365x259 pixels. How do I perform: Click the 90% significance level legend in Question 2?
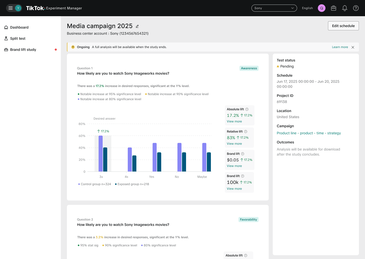(x=120, y=245)
